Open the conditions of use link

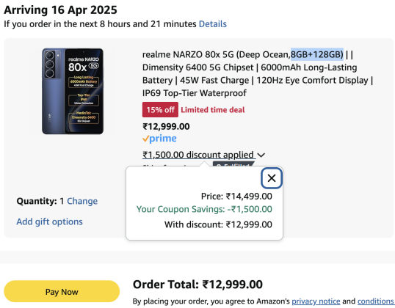tap(375, 301)
